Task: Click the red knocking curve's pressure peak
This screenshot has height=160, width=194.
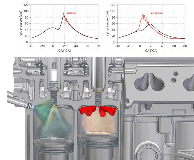Action: coord(63,13)
